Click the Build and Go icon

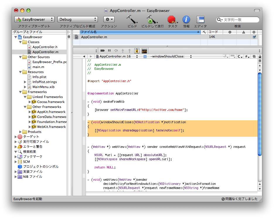(x=152, y=19)
